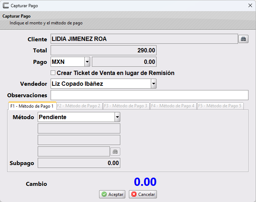Switch to F5 - Método de Pago 5 tab

[x=220, y=106]
